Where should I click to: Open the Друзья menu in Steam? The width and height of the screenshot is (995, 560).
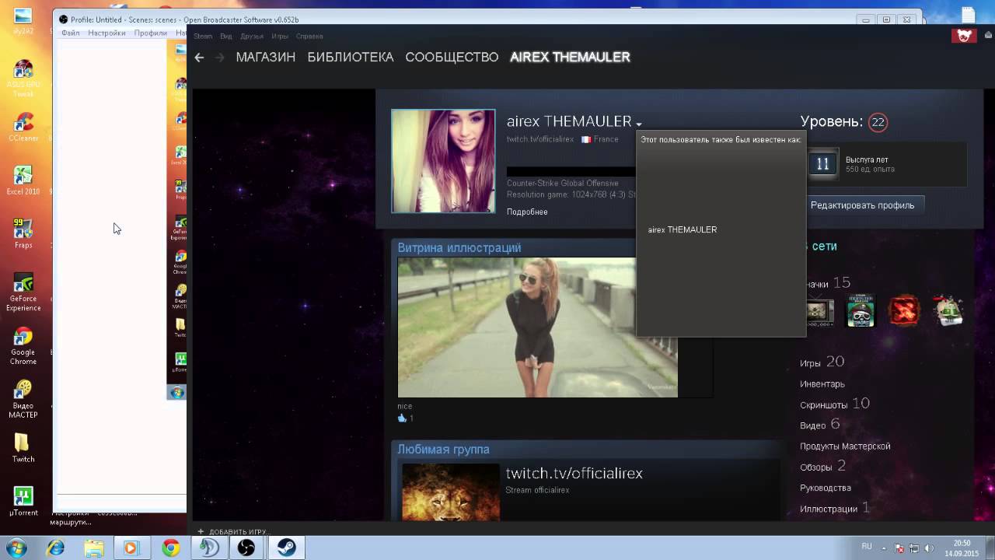pyautogui.click(x=252, y=36)
